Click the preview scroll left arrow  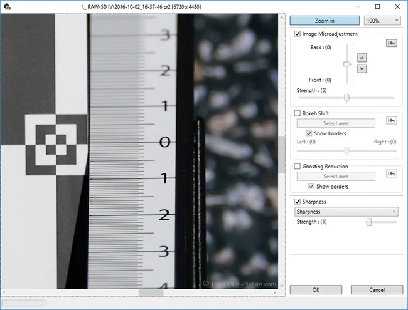(4, 292)
